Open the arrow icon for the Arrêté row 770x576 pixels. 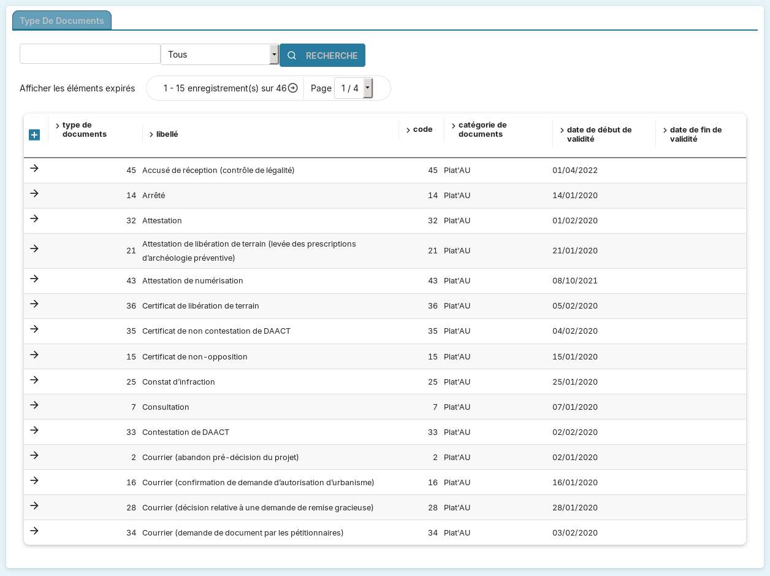(x=34, y=194)
